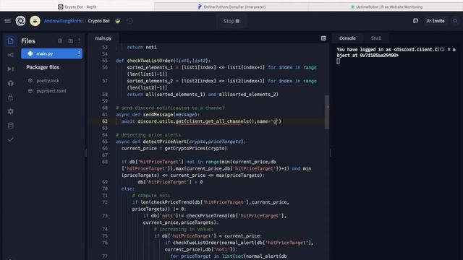The image size is (463, 260).
Task: Open the chat icon in the header
Action: (415, 21)
